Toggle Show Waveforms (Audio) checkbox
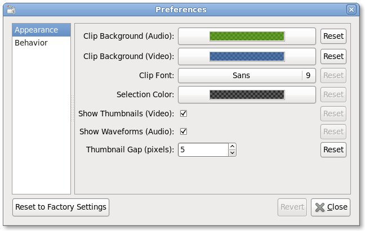The width and height of the screenshot is (365, 231). pos(183,132)
